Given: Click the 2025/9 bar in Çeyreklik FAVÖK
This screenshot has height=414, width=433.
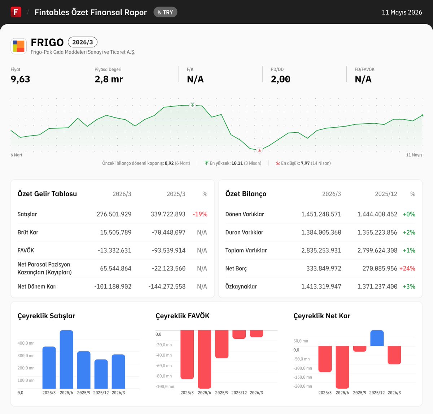Looking at the screenshot, I should (x=222, y=344).
